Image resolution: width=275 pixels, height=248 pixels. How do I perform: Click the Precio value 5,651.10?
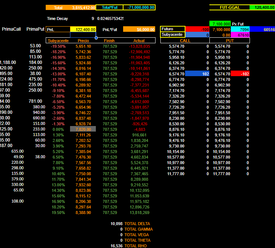[83, 46]
